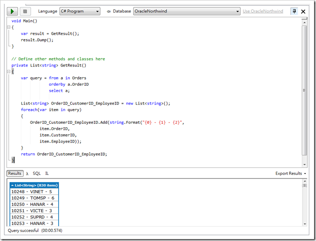Image resolution: width=316 pixels, height=241 pixels.
Task: Click the results pane scroll down arrow
Action: 305,224
